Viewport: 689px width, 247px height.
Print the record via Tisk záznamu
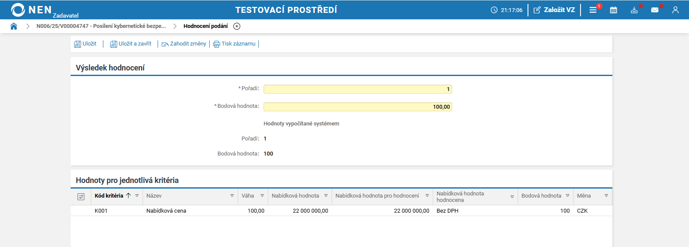point(234,44)
